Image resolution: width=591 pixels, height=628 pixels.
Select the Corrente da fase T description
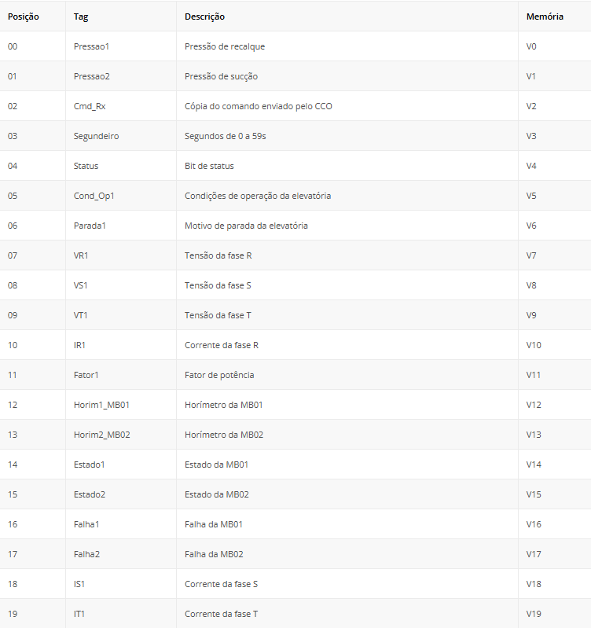(x=221, y=614)
